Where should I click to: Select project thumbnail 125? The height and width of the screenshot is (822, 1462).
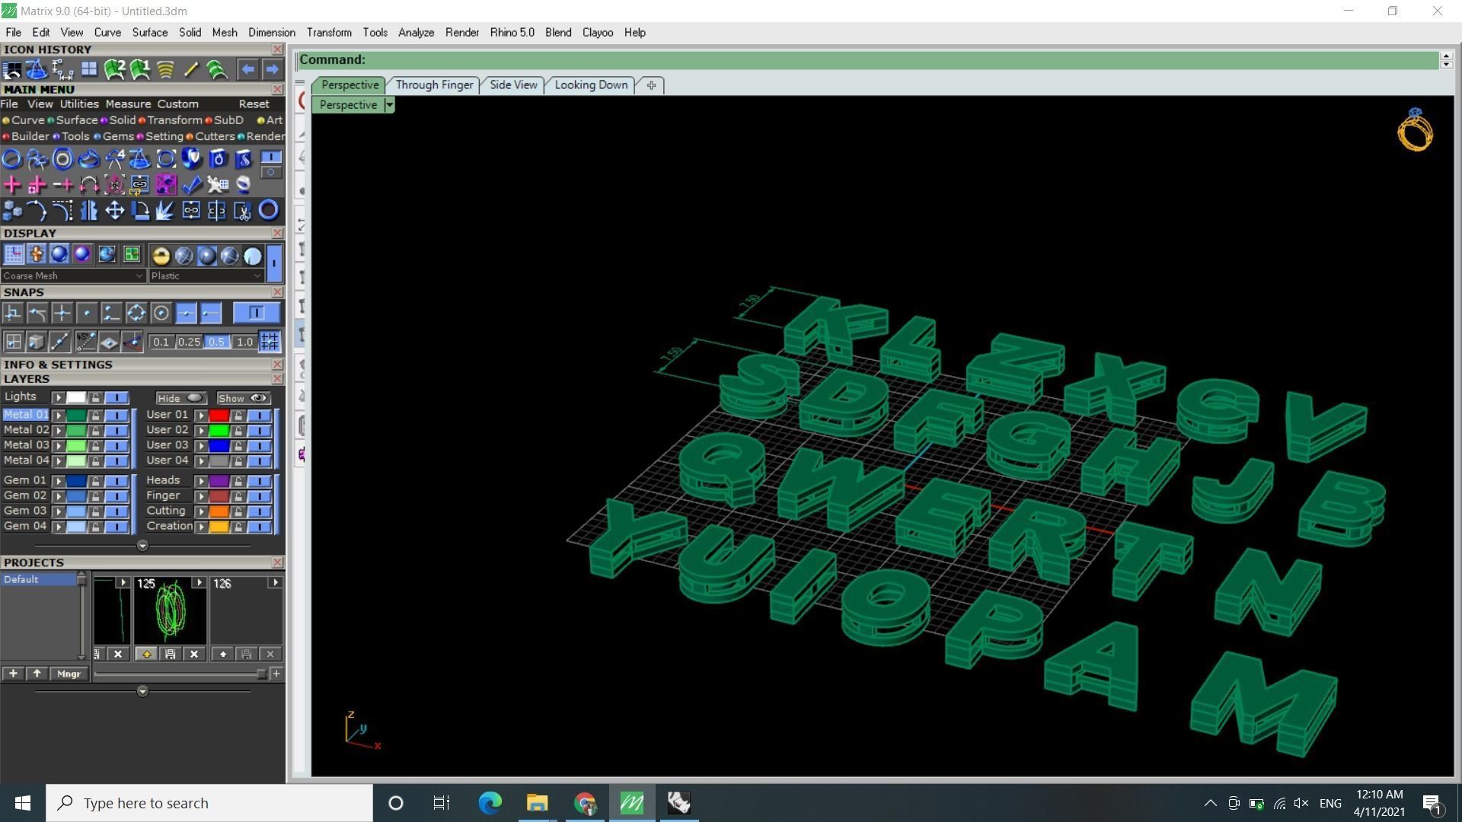pyautogui.click(x=170, y=611)
